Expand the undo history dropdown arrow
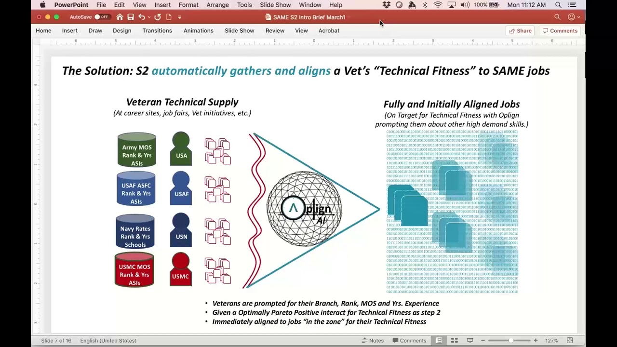Viewport: 617px width, 347px height. click(x=148, y=17)
